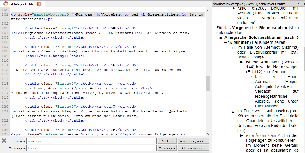The width and height of the screenshot is (305, 153).
Task: Click line number 101 in the gutter
Action: click(x=5, y=14)
